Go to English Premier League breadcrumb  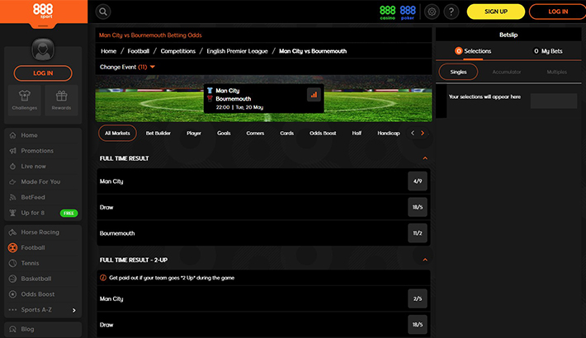pyautogui.click(x=238, y=51)
